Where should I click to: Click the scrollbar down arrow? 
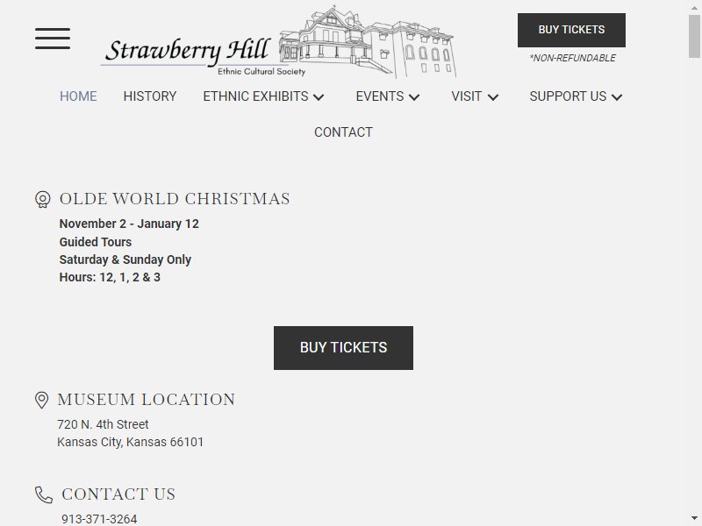(694, 518)
